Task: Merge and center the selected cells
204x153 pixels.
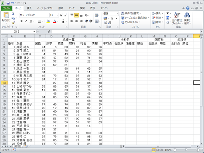Action: [97, 21]
